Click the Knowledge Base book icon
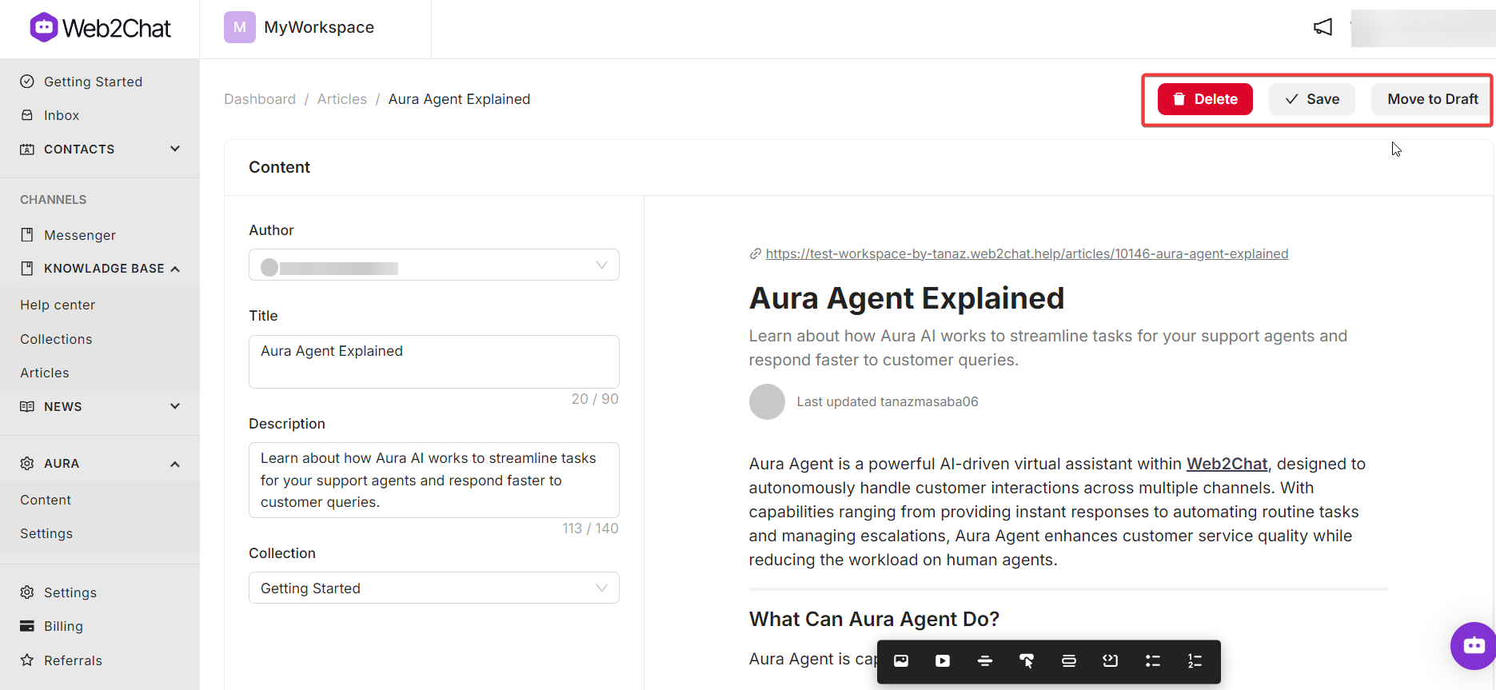Viewport: 1496px width, 690px height. coord(27,269)
